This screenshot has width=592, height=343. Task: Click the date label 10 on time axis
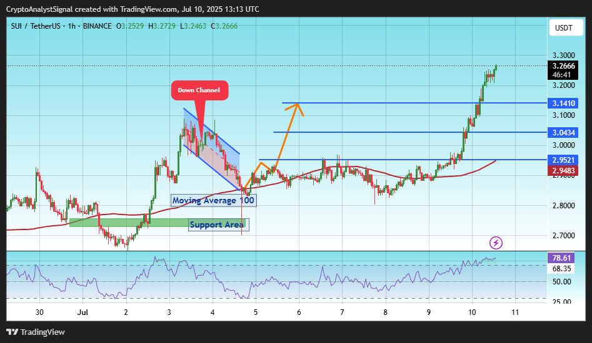(472, 312)
